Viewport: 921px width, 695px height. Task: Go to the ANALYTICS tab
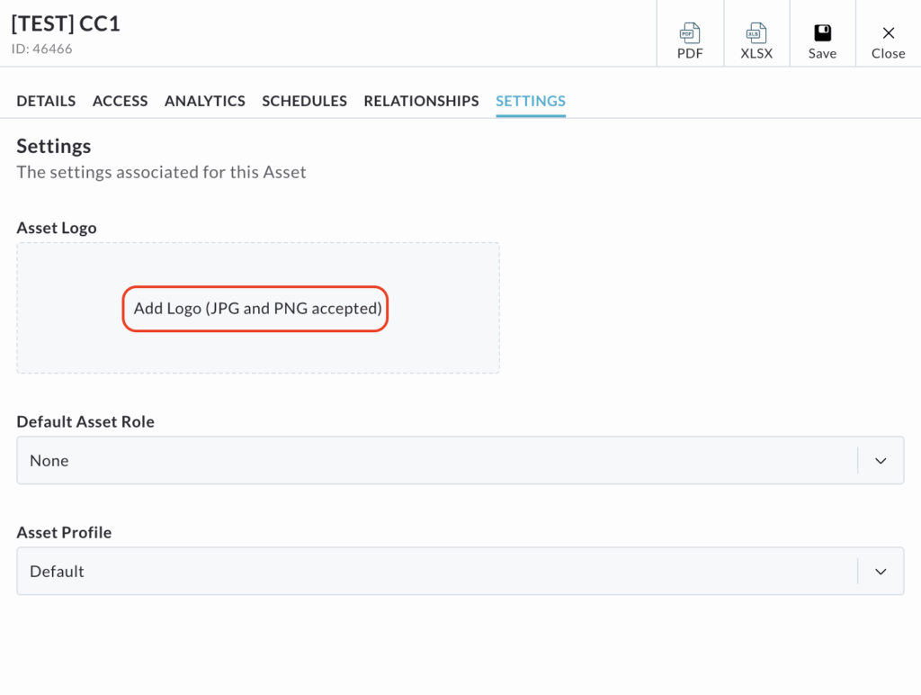click(x=204, y=101)
